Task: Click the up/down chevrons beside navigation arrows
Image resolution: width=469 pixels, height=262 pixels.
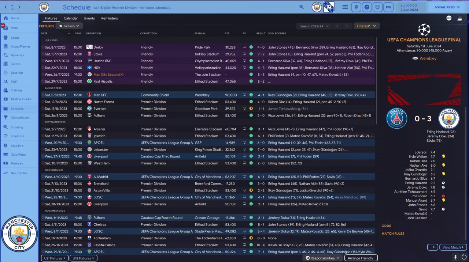Action: click(13, 7)
